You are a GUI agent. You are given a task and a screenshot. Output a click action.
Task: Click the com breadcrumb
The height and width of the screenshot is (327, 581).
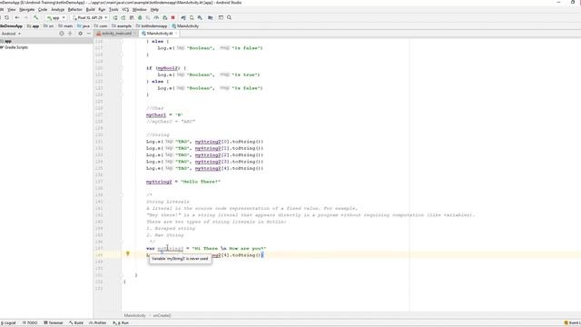(x=101, y=26)
